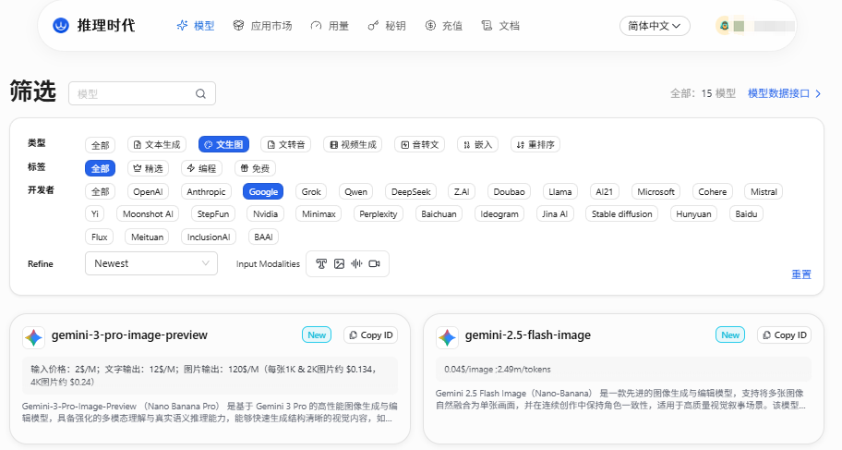The width and height of the screenshot is (842, 450).
Task: Filter by 免费 tag
Action: [x=255, y=168]
